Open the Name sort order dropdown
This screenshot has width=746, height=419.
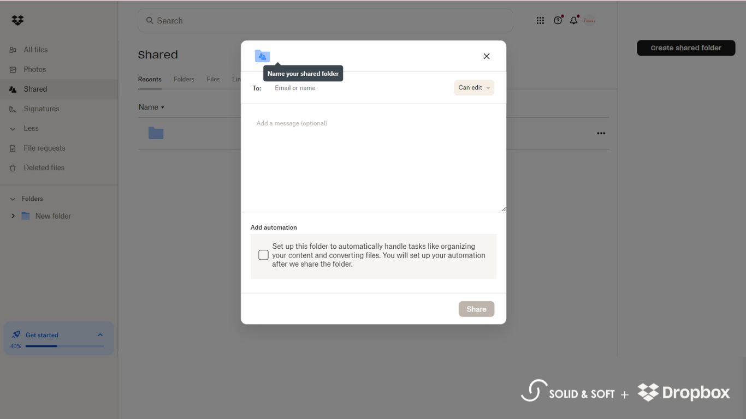click(x=151, y=107)
